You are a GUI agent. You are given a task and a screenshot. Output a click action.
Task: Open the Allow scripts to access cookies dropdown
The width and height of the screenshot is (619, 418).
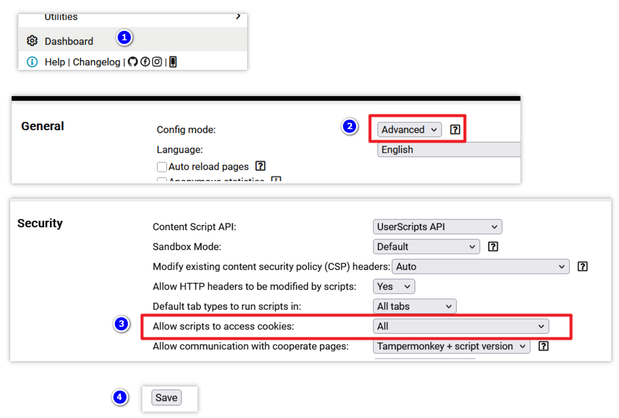461,326
